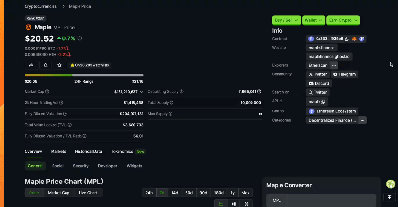Viewport: 398px width, 207px height.
Task: Visit maplefinance.ghost.io link
Action: click(x=329, y=56)
